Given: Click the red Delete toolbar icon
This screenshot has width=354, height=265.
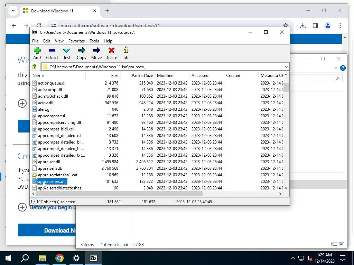Looking at the screenshot, I should click(x=111, y=53).
